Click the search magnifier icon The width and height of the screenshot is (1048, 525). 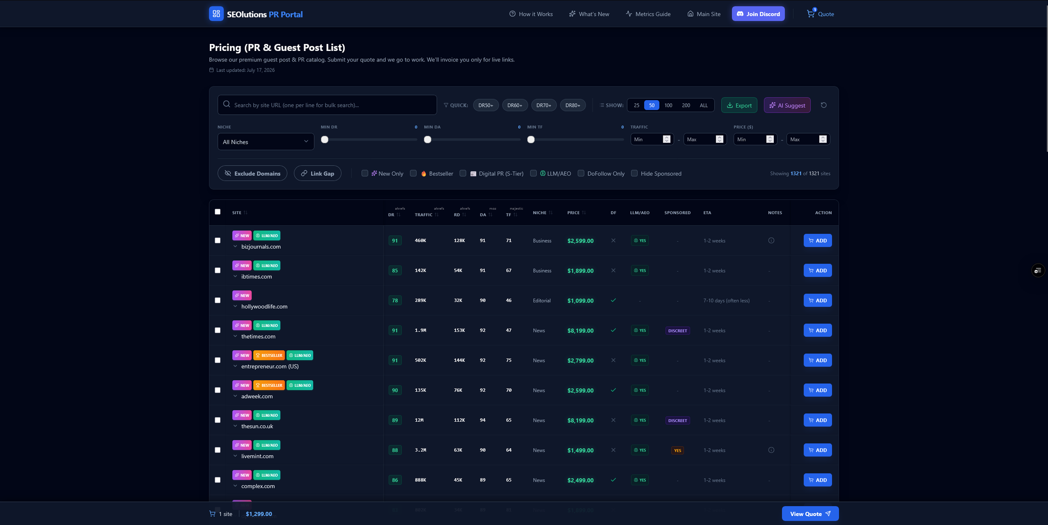(227, 104)
